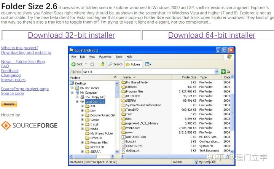Open the Edit menu
Screen dimensions: 274x169
[83, 57]
